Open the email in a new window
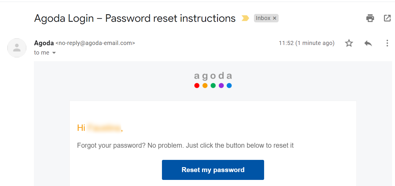 tap(387, 18)
